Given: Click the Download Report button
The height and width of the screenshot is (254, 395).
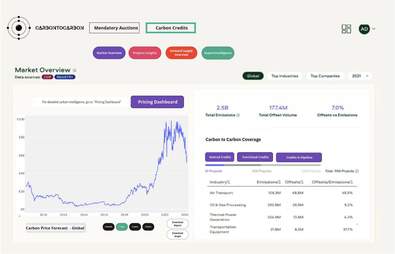Looking at the screenshot, I should click(177, 223).
